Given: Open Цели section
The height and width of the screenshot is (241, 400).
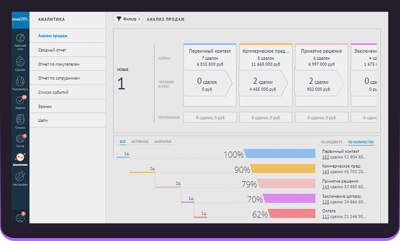Looking at the screenshot, I should coord(43,120).
